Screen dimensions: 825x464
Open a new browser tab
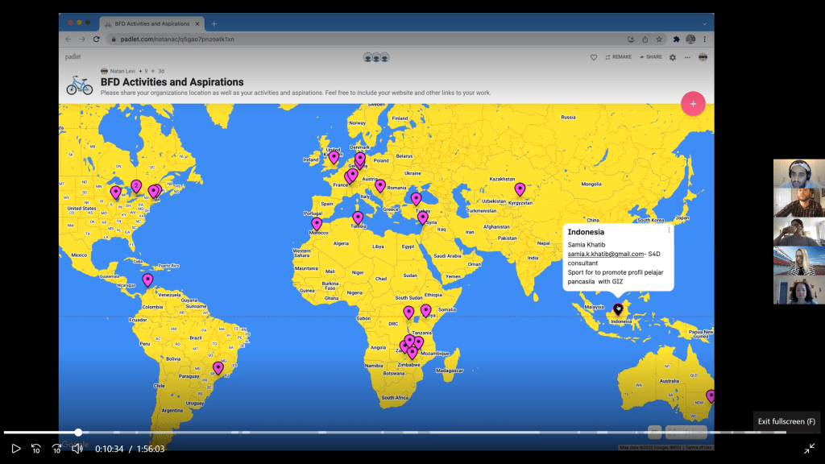(x=214, y=23)
